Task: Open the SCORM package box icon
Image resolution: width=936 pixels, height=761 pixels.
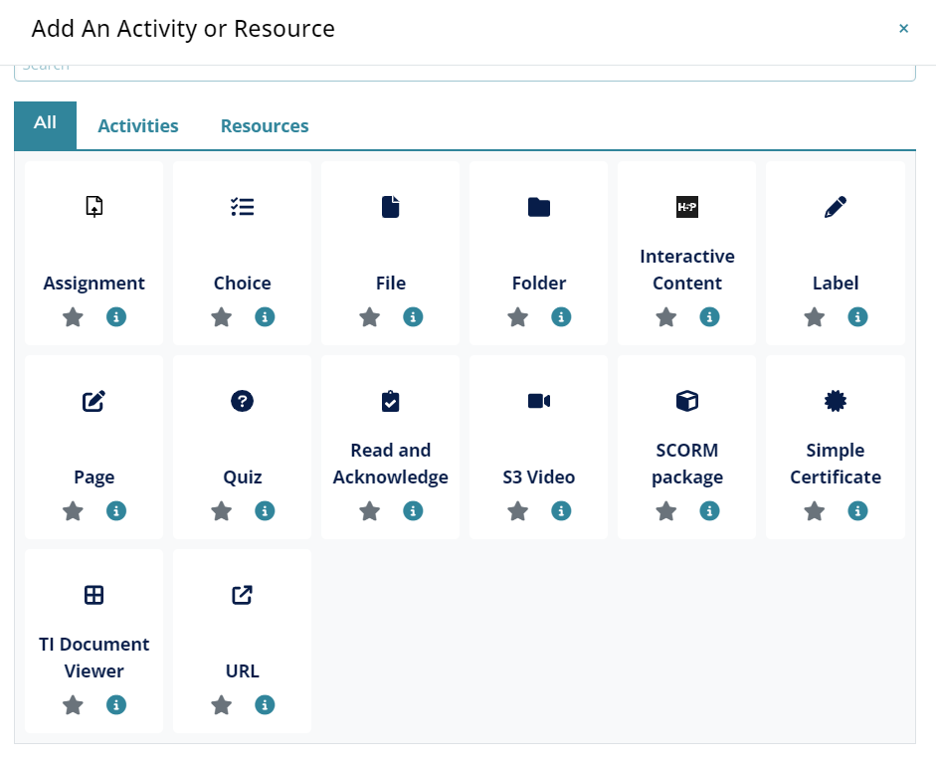Action: (687, 401)
